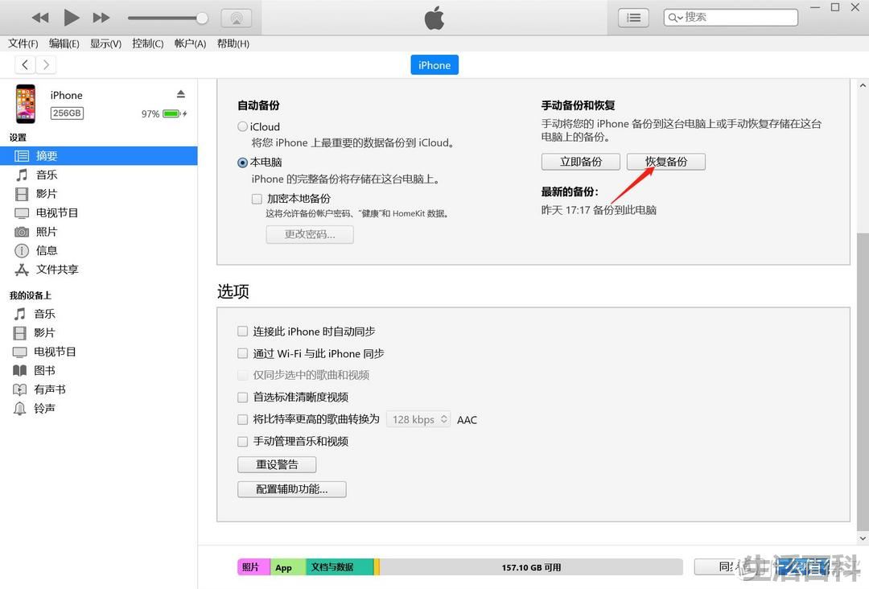
Task: Click 更改密码... button
Action: [310, 234]
